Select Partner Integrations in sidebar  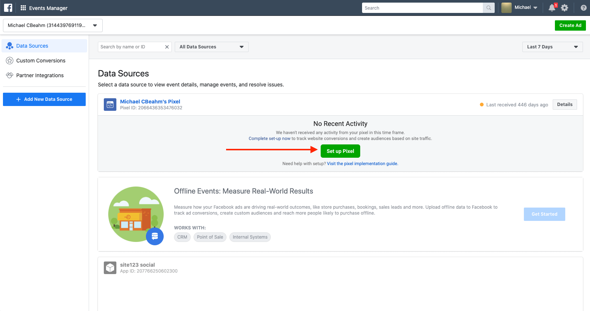click(44, 75)
